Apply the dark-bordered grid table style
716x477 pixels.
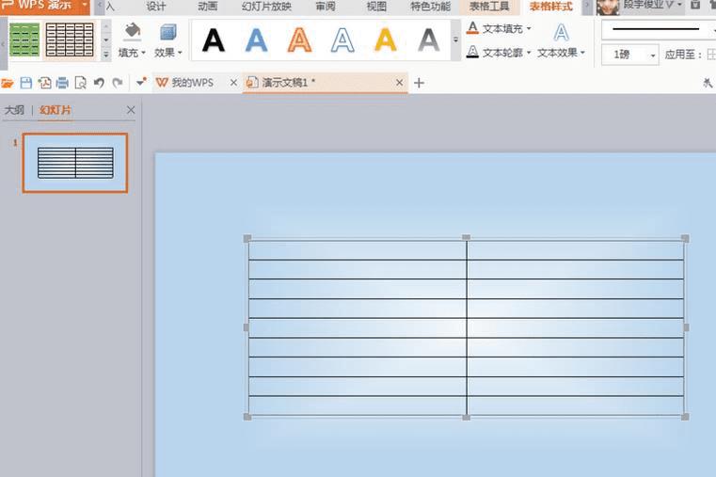pos(70,40)
